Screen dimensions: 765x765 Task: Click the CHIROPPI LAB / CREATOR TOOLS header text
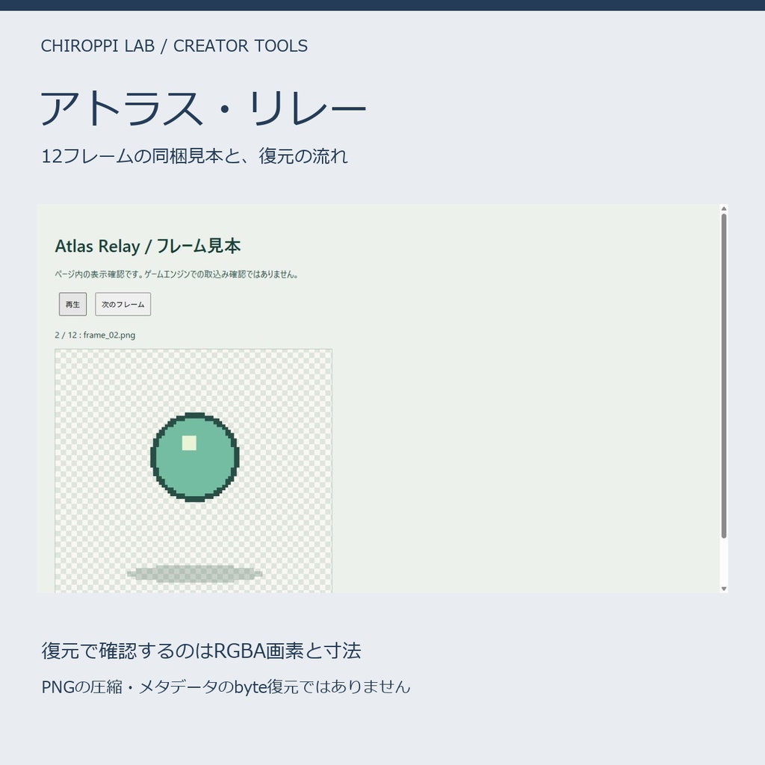click(174, 46)
